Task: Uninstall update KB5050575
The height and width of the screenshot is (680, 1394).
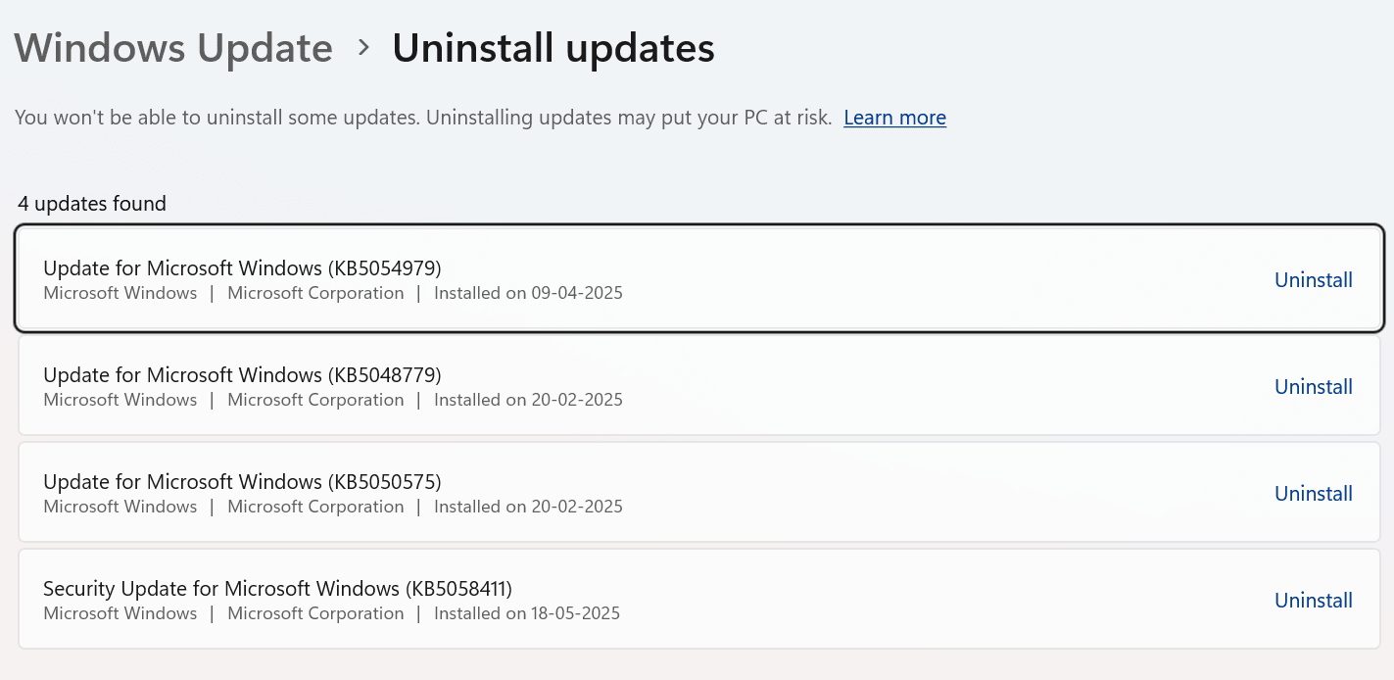Action: pos(1313,494)
